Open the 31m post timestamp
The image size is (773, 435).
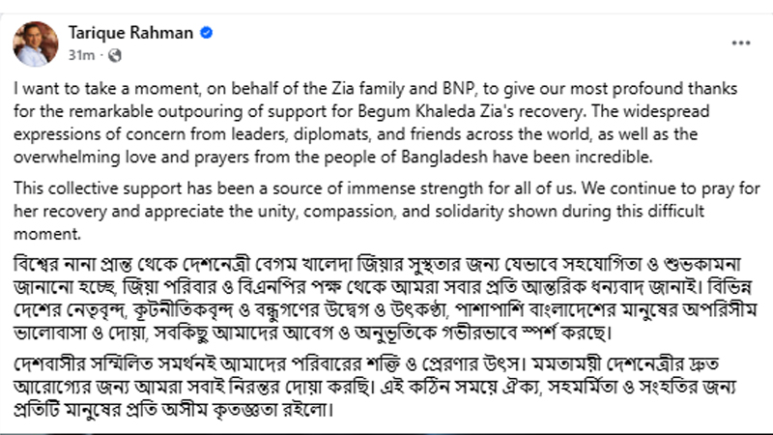(x=82, y=55)
